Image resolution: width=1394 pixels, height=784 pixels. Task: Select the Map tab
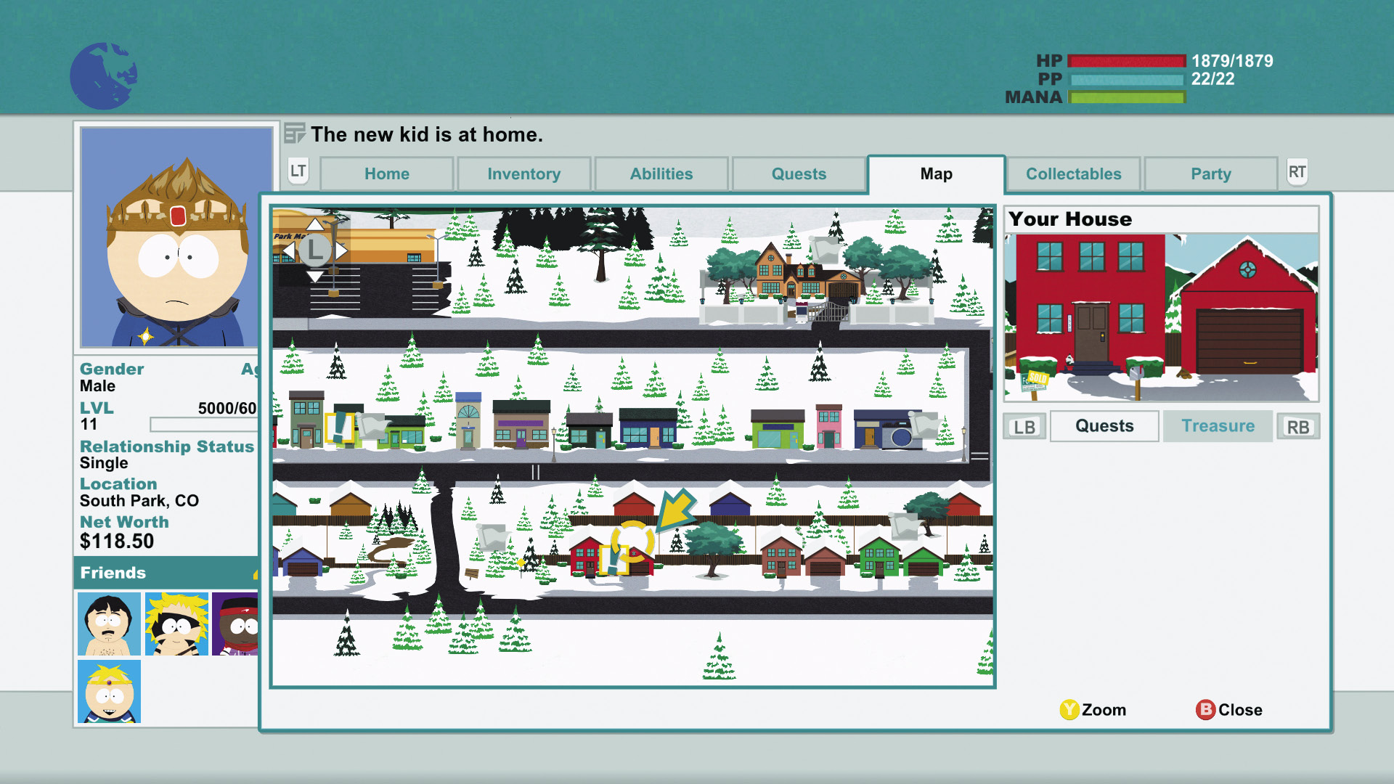[x=937, y=174]
